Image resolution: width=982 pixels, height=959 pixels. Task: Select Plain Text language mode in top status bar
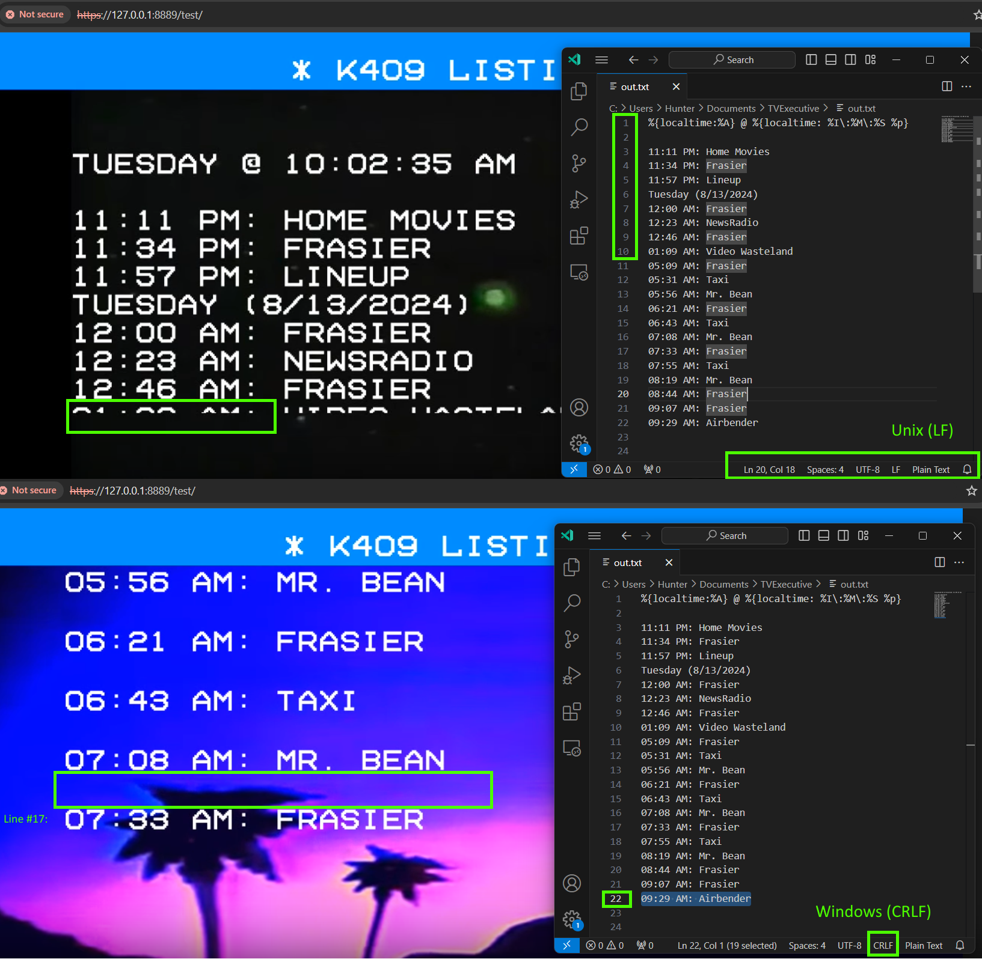click(931, 469)
